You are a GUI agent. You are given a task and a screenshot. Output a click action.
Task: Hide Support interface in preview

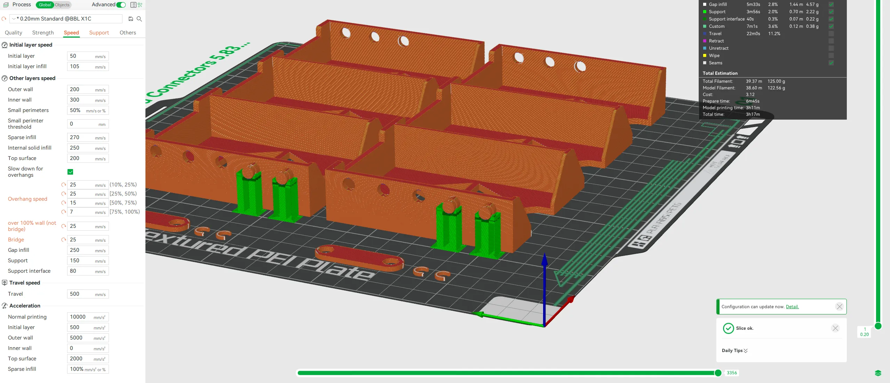831,19
